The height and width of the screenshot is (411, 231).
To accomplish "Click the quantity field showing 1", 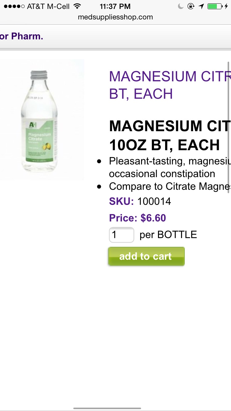I will point(121,235).
